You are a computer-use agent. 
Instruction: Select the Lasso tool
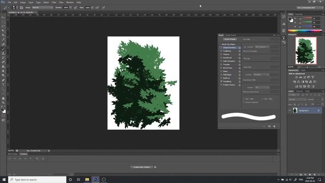click(3, 26)
